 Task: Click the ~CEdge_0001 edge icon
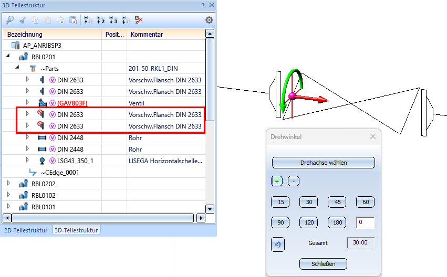33,172
